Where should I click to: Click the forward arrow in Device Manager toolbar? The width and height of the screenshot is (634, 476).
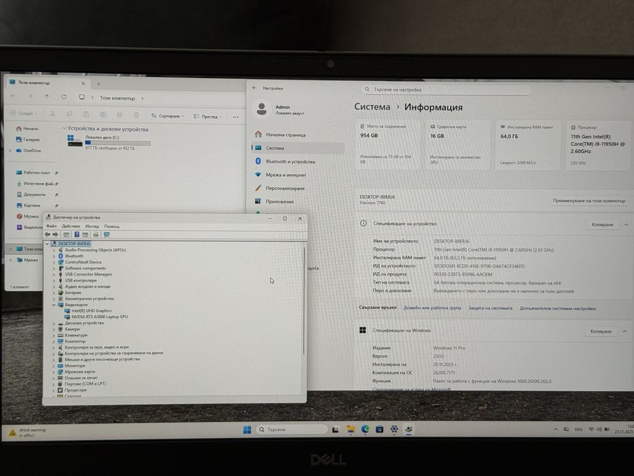tap(56, 235)
